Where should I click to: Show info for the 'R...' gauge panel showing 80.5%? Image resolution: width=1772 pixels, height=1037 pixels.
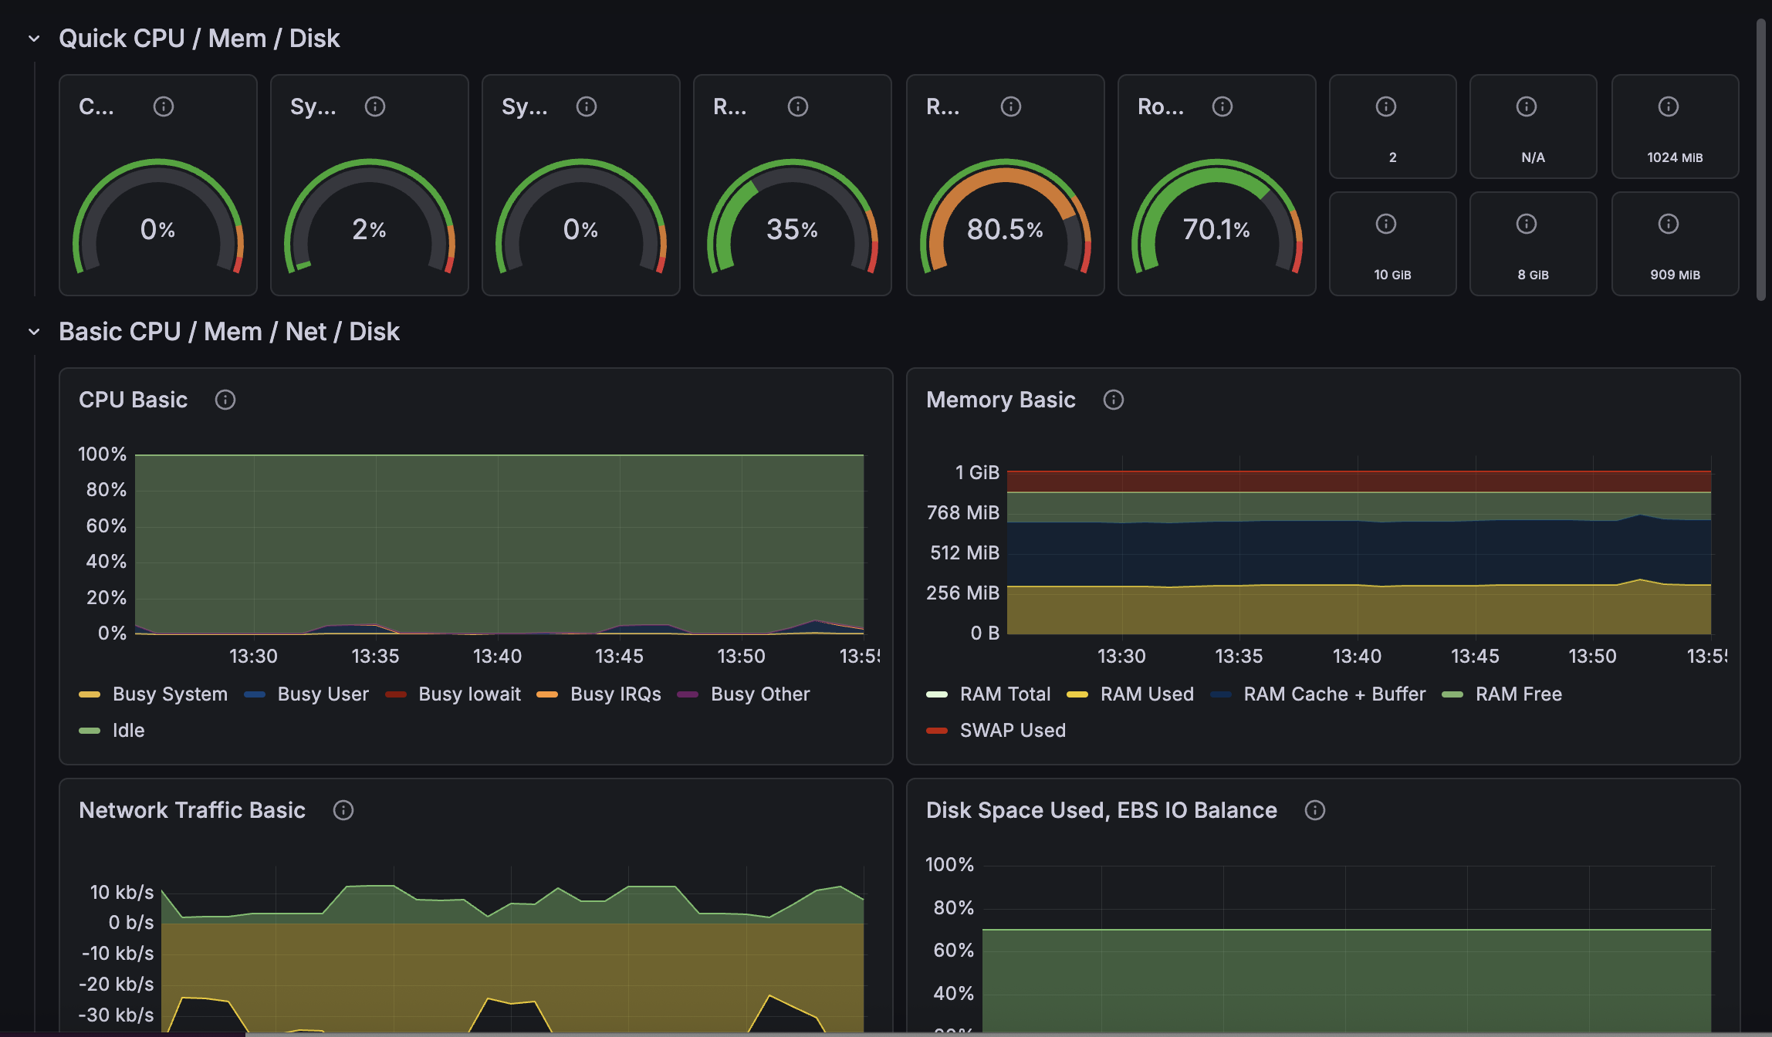point(1011,106)
